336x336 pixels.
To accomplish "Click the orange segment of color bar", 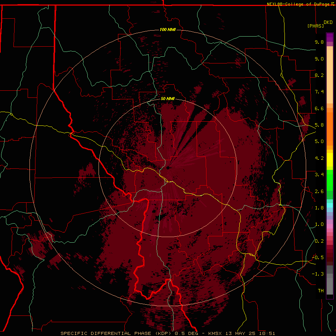I will click(x=330, y=129).
